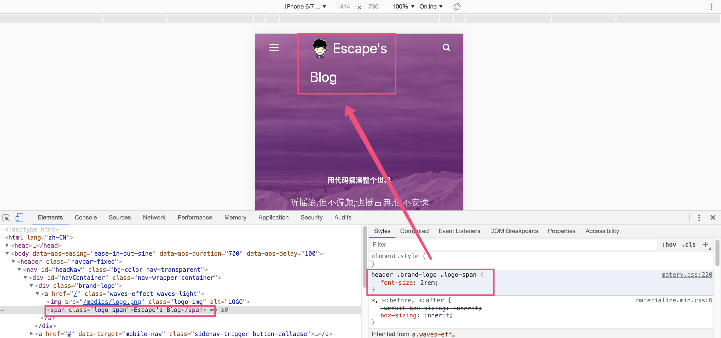Switch to the Computed styles tab
This screenshot has width=721, height=338.
[x=414, y=231]
